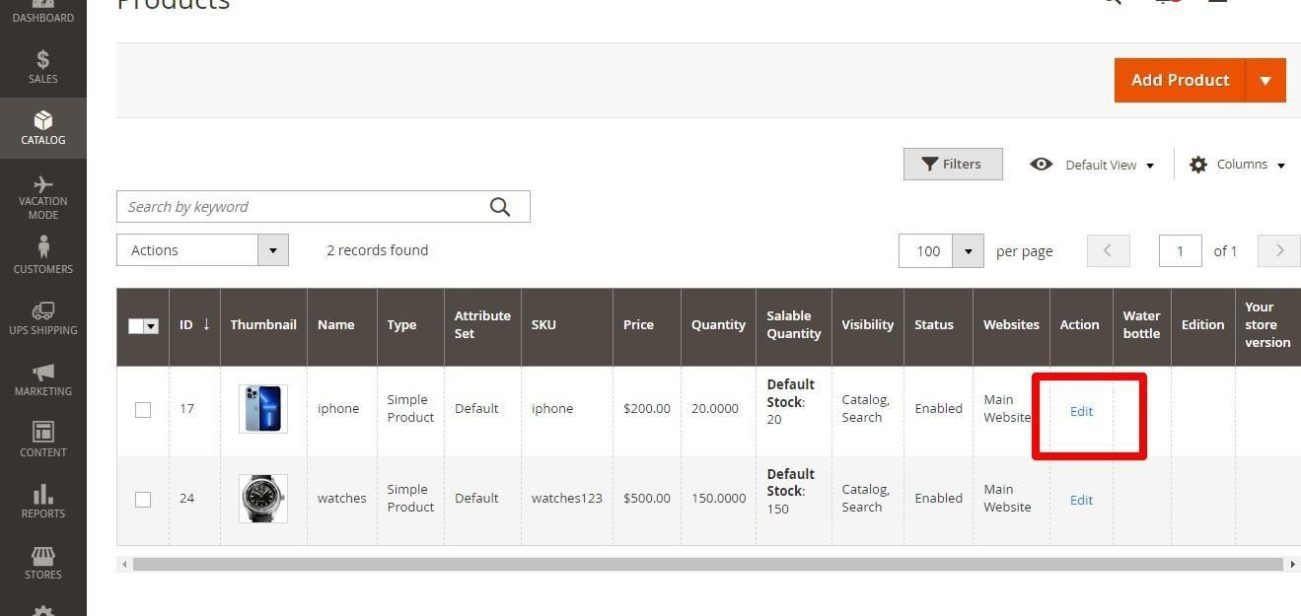Viewport: 1301px width, 616px height.
Task: Select the iphone product checkbox
Action: coord(143,409)
